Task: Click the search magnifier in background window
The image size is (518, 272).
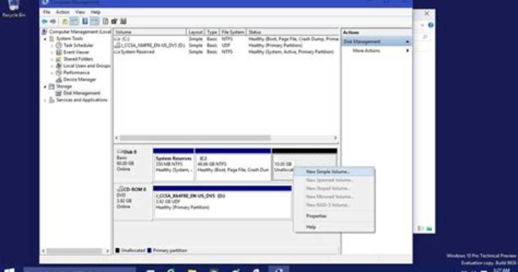Action: 425,37
